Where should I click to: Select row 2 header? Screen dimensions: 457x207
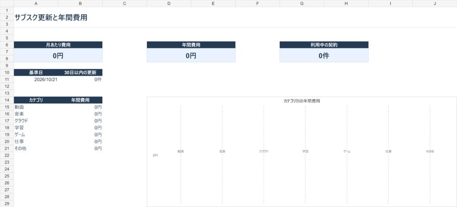pyautogui.click(x=7, y=17)
